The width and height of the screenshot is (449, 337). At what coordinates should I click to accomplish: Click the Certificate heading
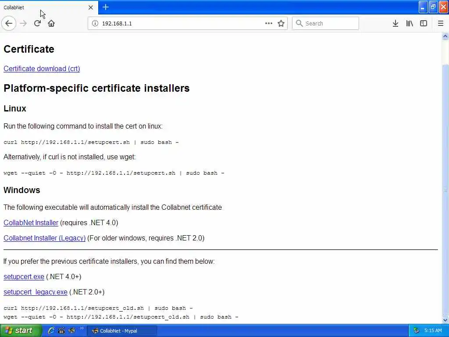click(x=29, y=49)
